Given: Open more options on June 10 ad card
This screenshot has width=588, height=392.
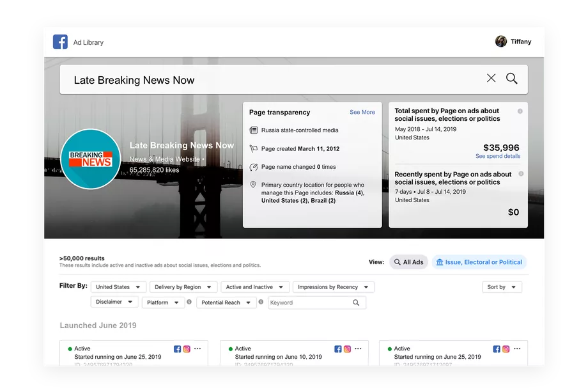Looking at the screenshot, I should (x=358, y=349).
